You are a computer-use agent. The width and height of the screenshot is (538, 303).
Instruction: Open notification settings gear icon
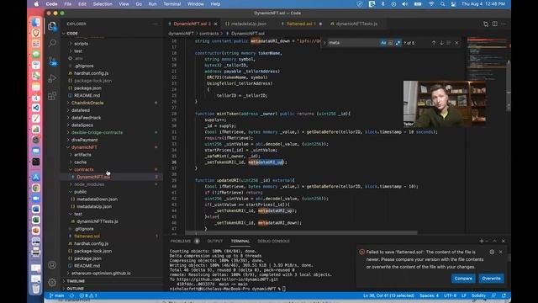492,252
